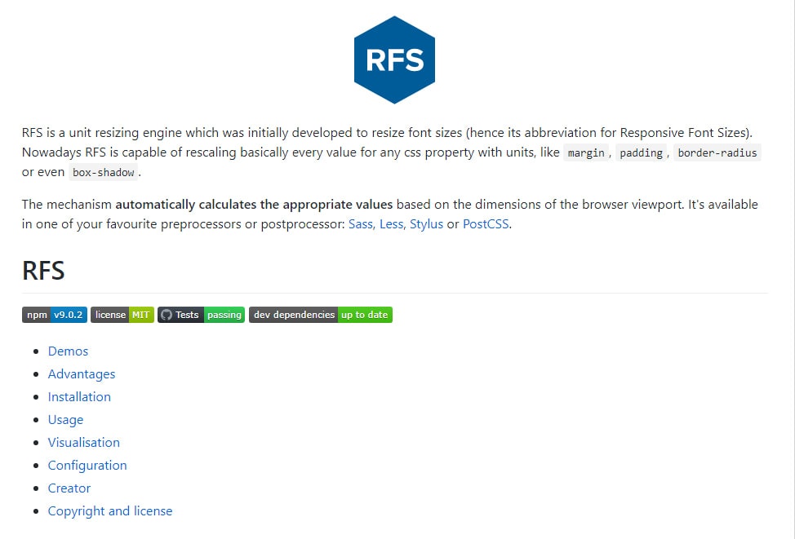
Task: Open the Creator section link
Action: coord(69,488)
